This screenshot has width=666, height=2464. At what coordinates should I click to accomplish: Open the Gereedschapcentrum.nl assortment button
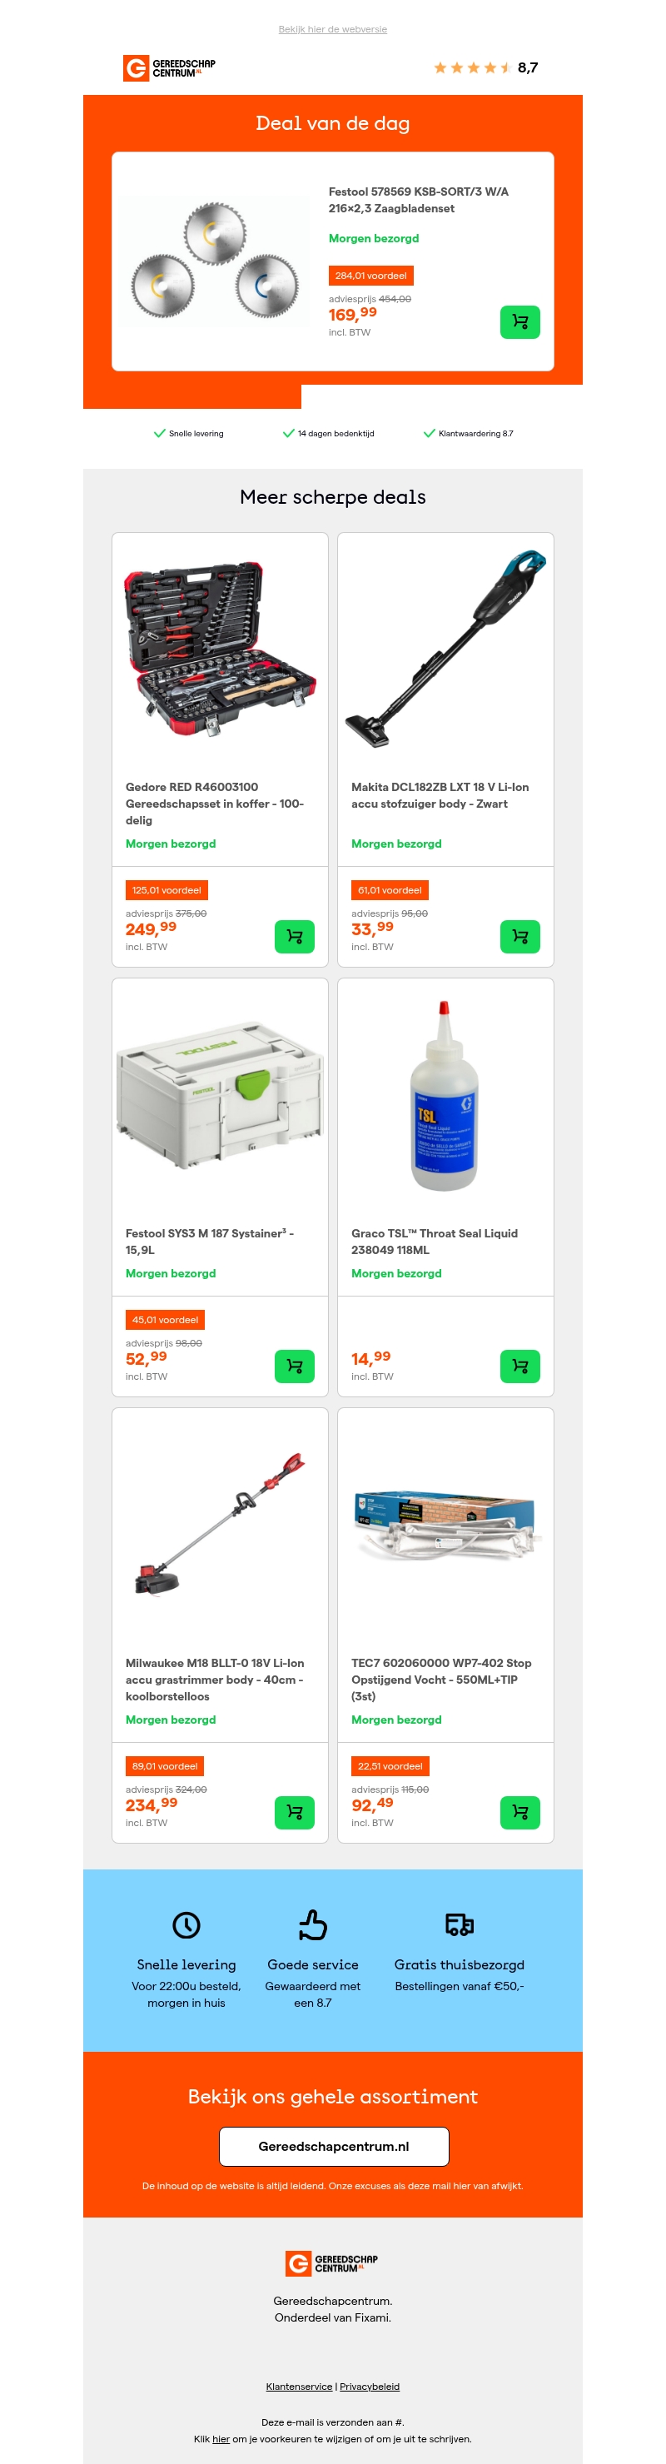(x=334, y=2147)
